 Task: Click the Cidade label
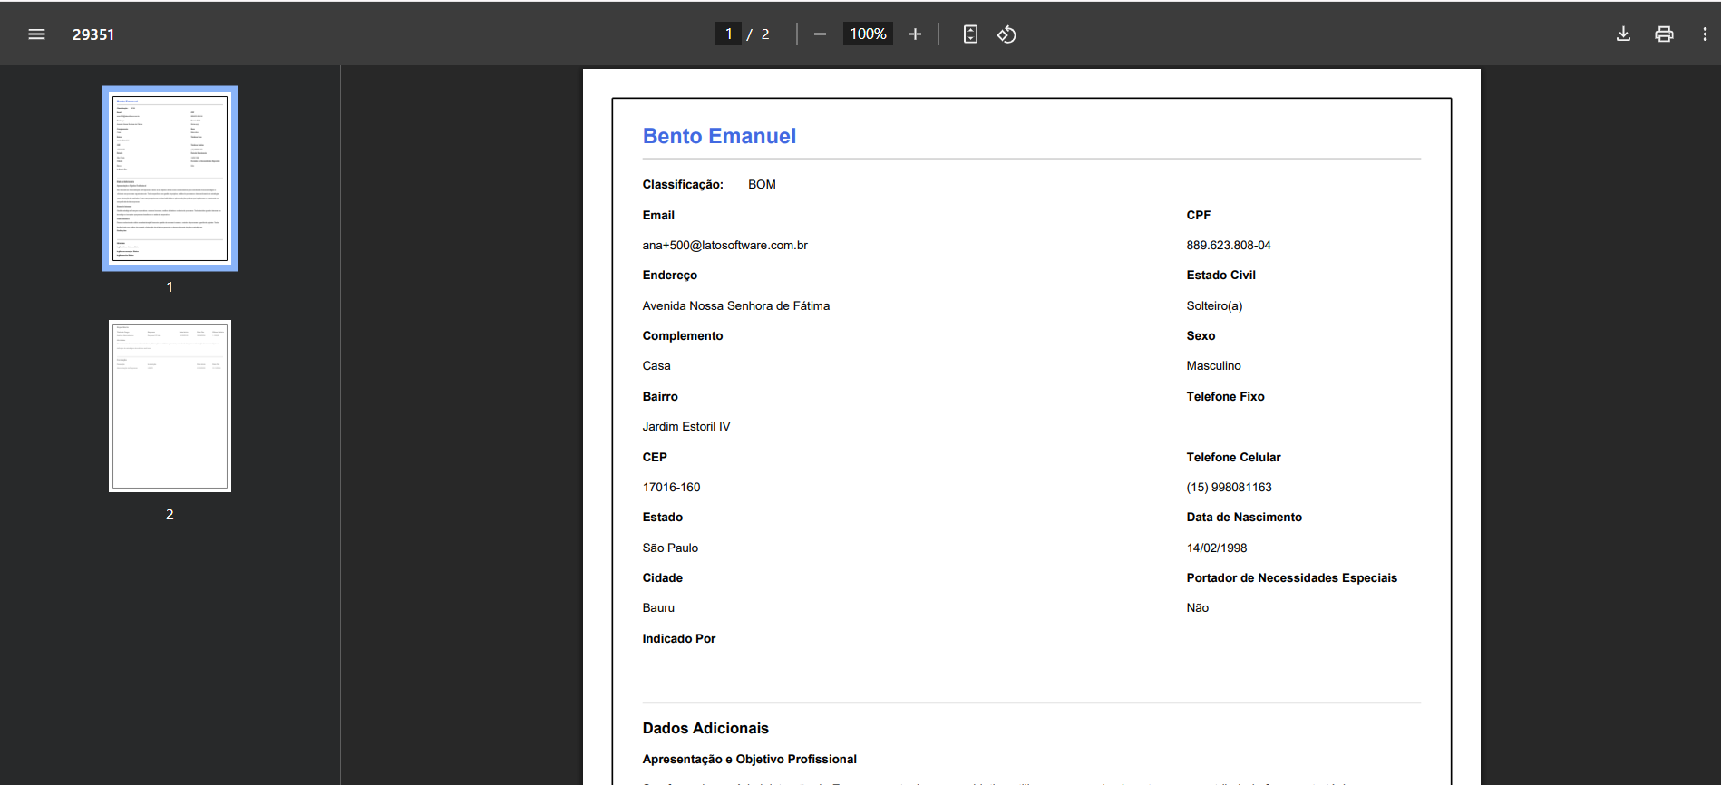(663, 577)
